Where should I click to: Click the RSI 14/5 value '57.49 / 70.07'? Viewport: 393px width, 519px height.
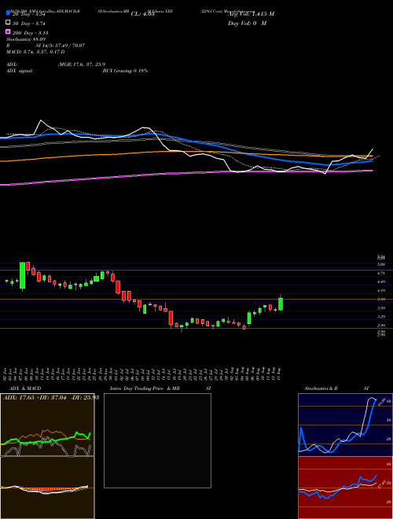coord(68,46)
